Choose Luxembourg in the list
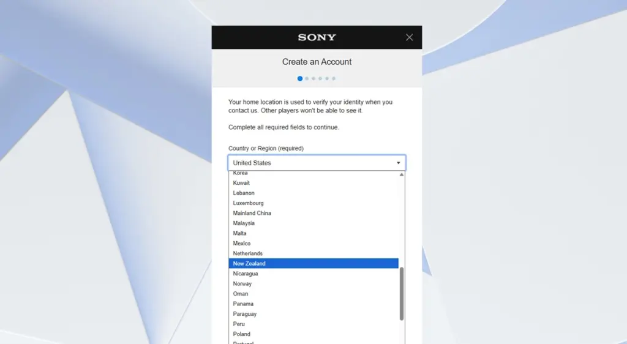Image resolution: width=627 pixels, height=344 pixels. [313, 203]
